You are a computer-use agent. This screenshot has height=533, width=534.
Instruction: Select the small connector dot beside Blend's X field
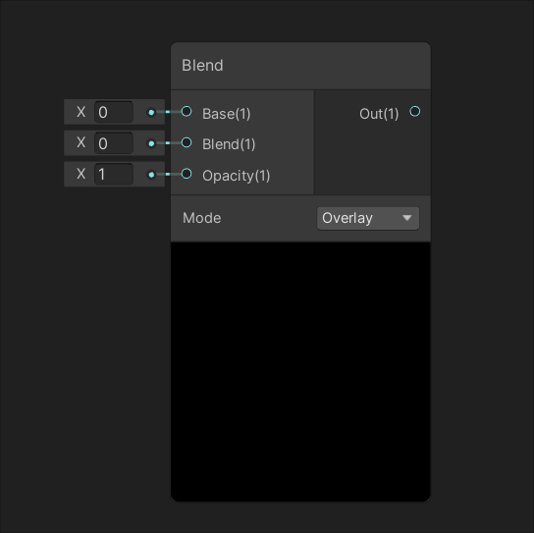(x=151, y=143)
